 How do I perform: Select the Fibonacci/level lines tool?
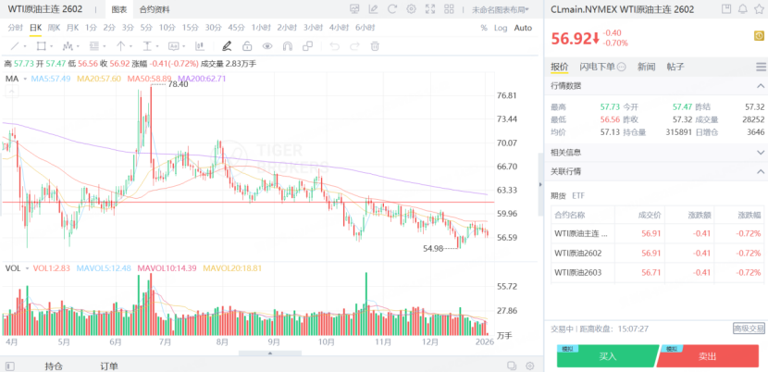94,46
